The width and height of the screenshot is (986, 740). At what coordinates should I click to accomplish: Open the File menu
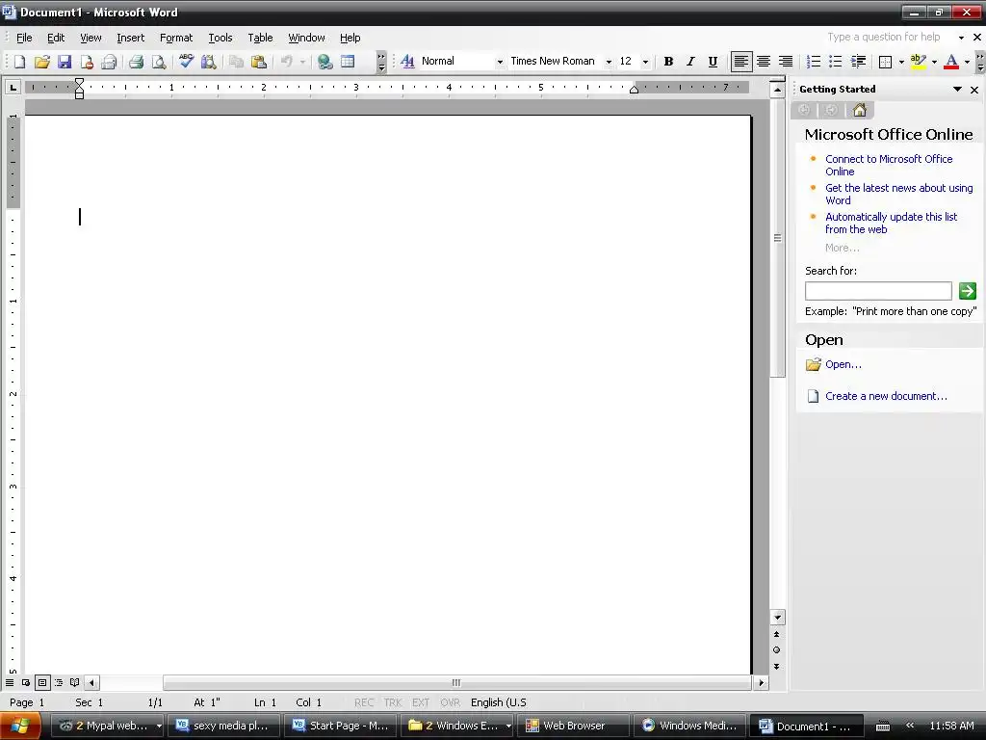24,38
